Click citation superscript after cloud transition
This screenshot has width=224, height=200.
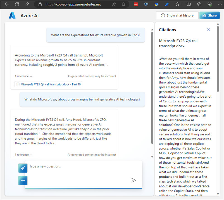tap(39, 133)
